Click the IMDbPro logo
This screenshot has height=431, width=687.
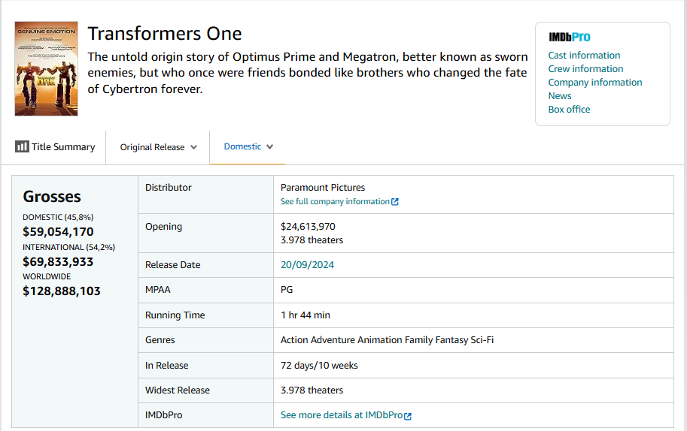point(569,37)
